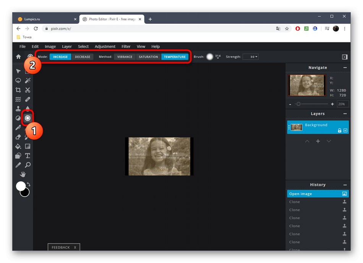The width and height of the screenshot is (363, 263).
Task: Select the Open image history state
Action: (x=318, y=194)
